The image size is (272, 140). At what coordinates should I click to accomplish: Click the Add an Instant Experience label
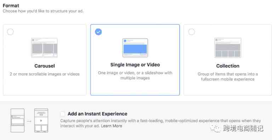coord(97,114)
